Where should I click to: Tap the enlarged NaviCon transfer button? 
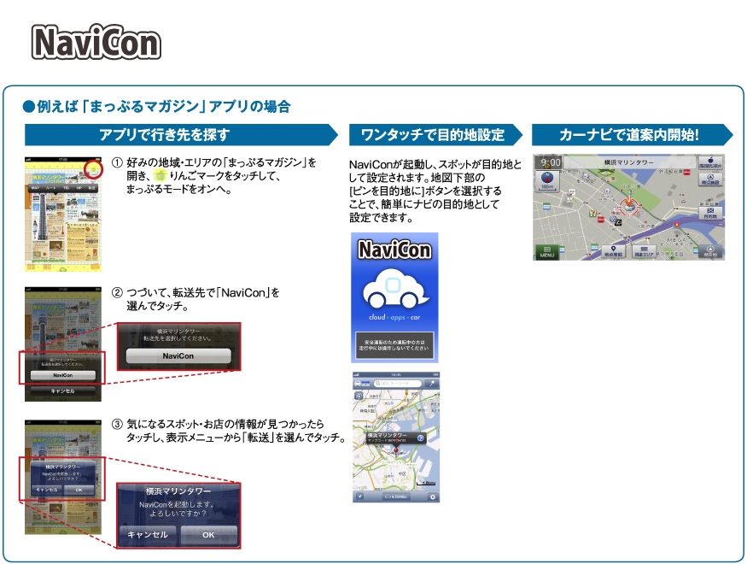click(178, 355)
